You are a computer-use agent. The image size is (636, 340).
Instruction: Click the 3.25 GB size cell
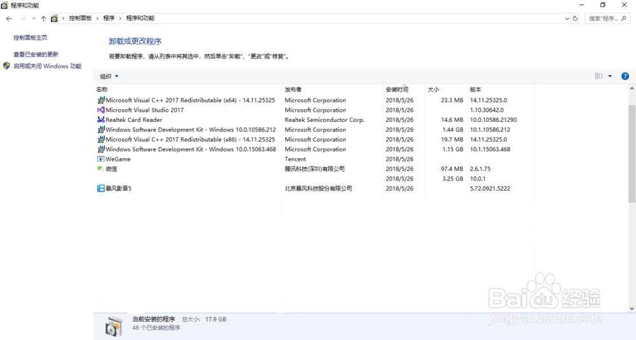point(453,179)
